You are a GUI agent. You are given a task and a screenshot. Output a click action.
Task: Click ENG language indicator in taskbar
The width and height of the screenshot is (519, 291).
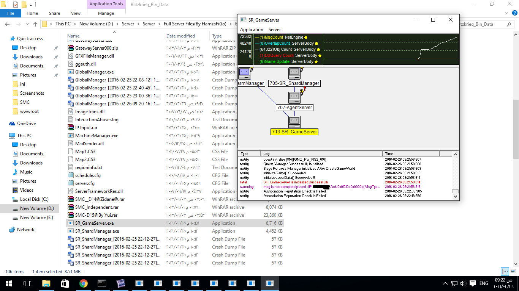484,283
